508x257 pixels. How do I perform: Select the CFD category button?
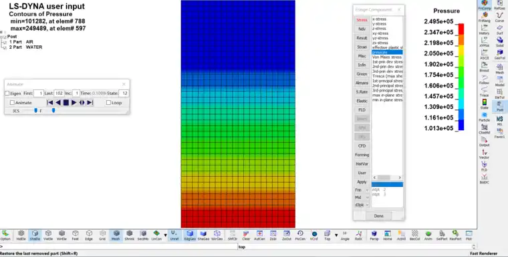point(362,146)
